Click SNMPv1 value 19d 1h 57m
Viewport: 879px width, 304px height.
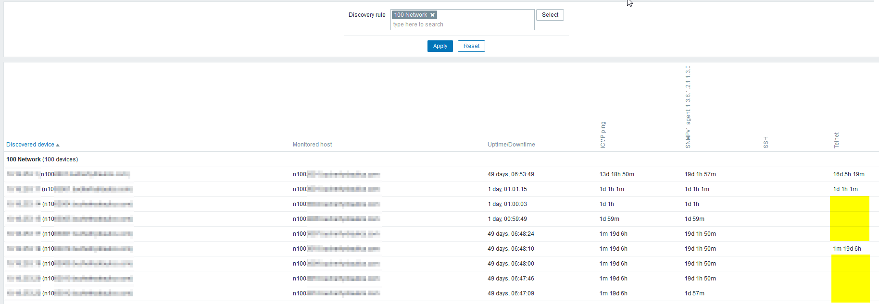coord(700,174)
